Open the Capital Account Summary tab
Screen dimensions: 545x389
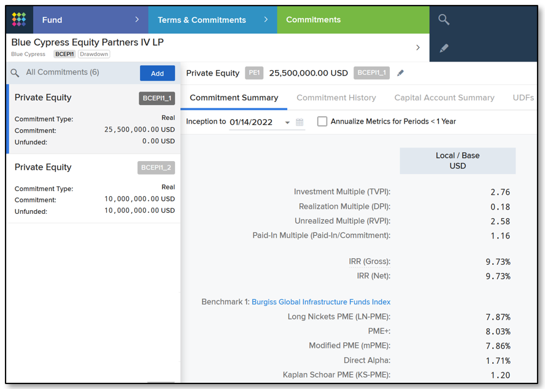coord(444,98)
